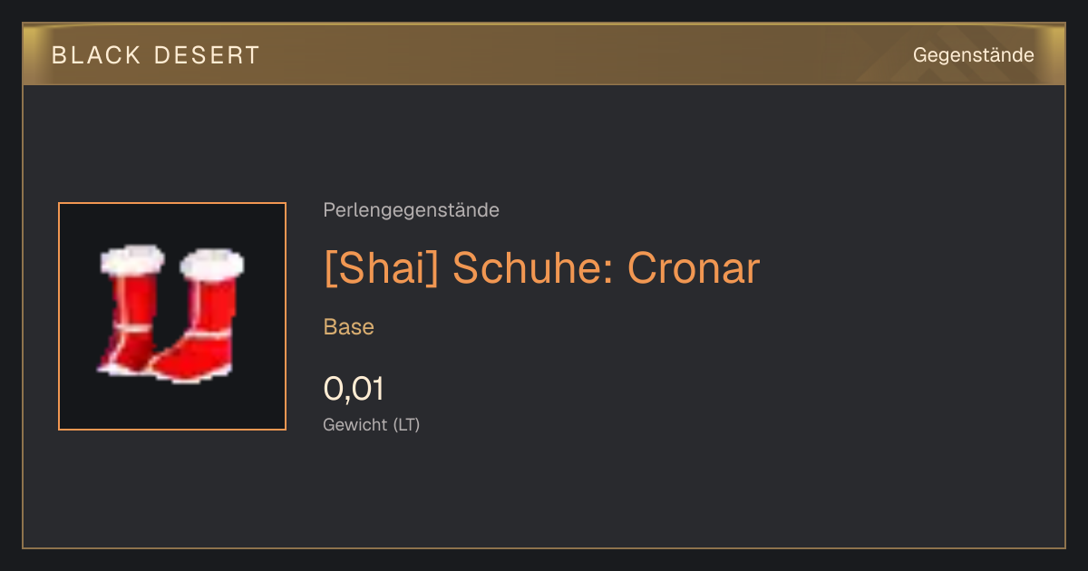
Task: Click the 'Gewicht (LT)' label
Action: coord(372,424)
